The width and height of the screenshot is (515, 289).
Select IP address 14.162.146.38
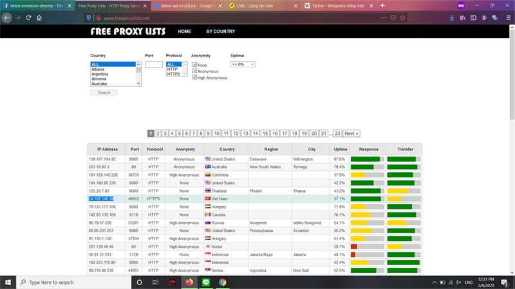101,198
